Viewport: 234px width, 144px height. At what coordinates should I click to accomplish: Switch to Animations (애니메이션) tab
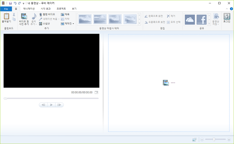[x=29, y=9]
